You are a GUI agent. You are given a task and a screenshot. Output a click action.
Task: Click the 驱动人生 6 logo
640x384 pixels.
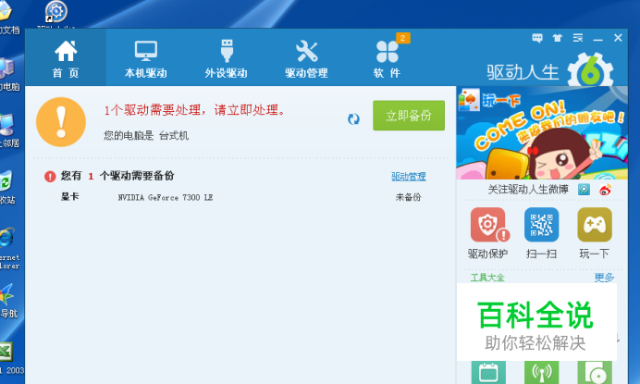(549, 70)
